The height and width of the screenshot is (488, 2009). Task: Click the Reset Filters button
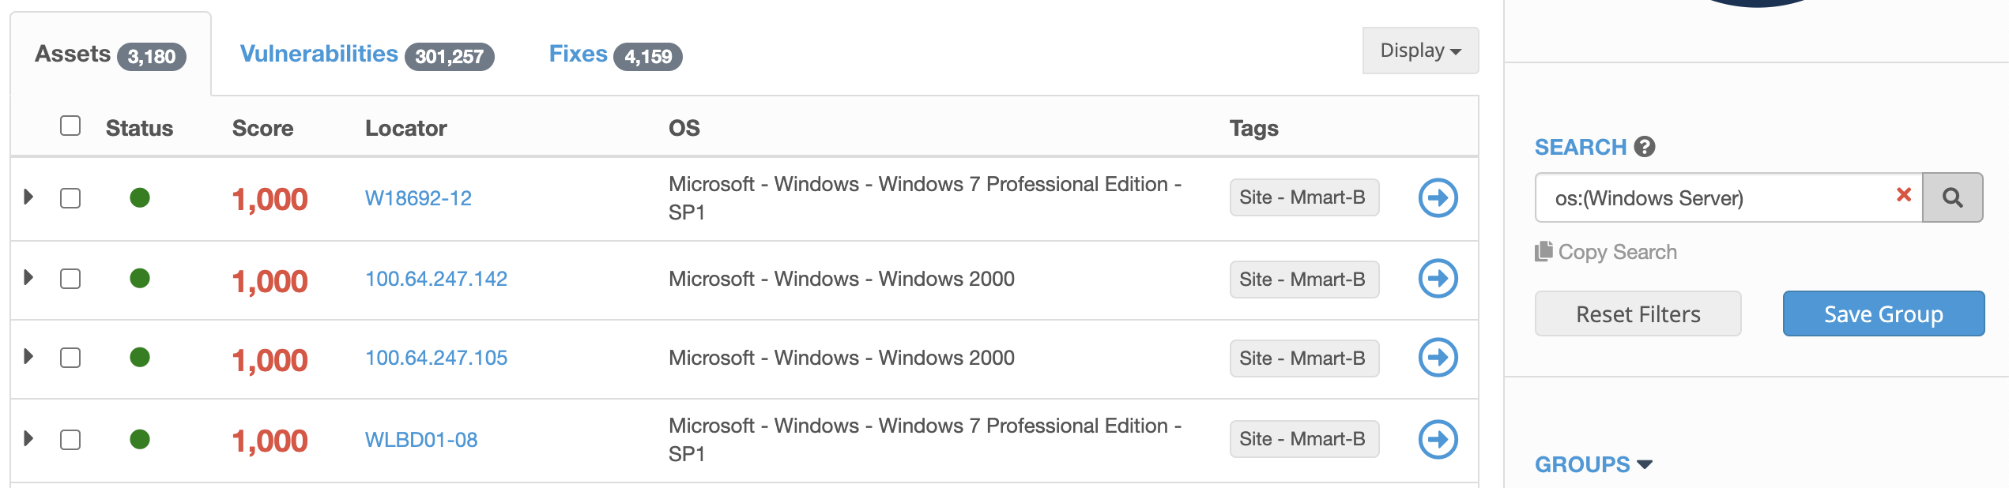pyautogui.click(x=1638, y=313)
